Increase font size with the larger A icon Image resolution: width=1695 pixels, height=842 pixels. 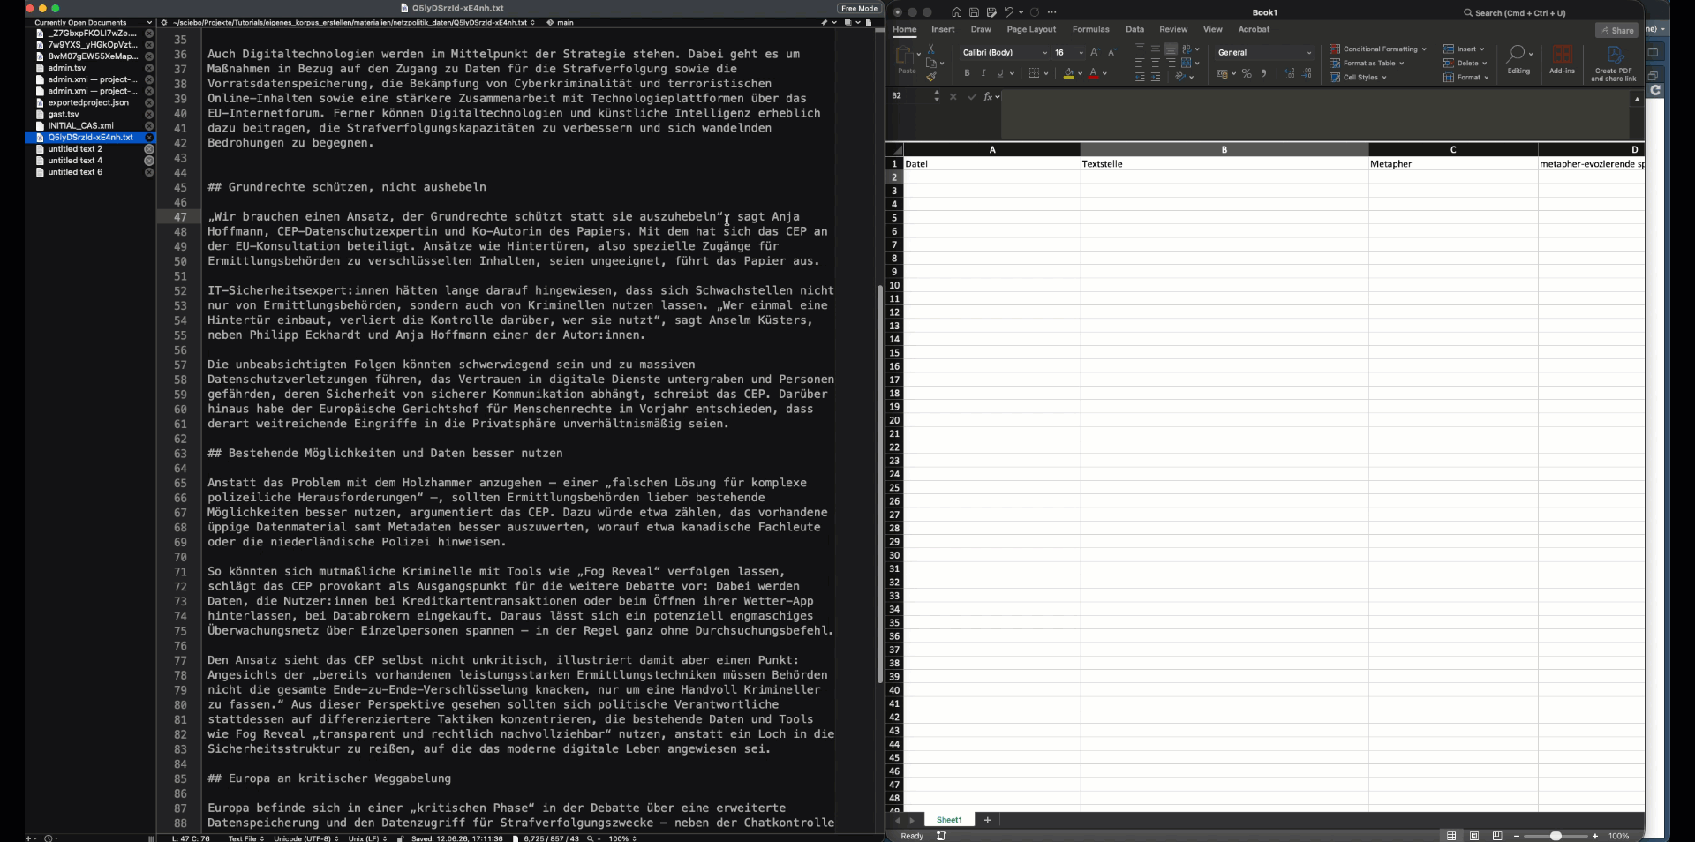1095,53
